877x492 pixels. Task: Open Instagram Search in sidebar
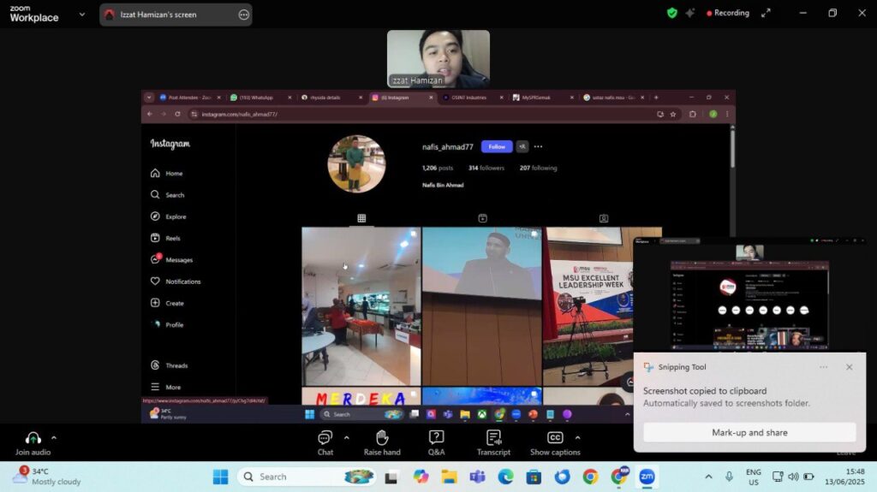point(167,195)
